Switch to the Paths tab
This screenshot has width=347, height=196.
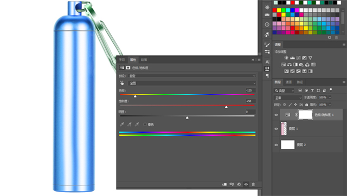click(x=300, y=82)
